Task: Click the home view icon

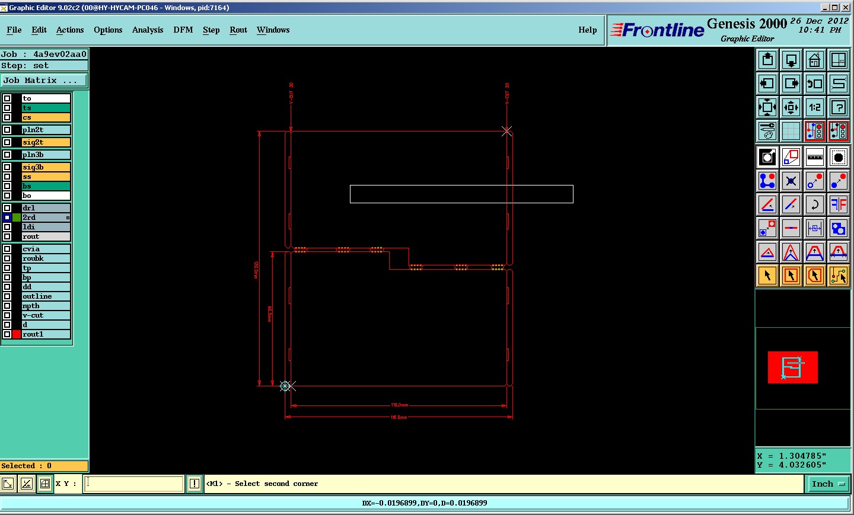Action: point(815,60)
